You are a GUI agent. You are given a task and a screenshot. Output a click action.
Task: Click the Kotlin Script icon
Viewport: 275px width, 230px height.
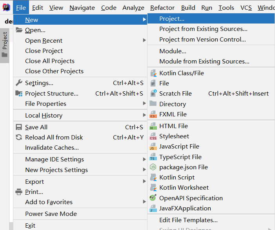pos(153,177)
